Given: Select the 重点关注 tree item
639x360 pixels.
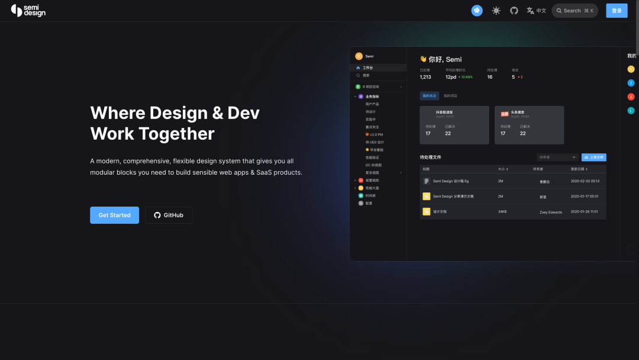Looking at the screenshot, I should pyautogui.click(x=372, y=127).
